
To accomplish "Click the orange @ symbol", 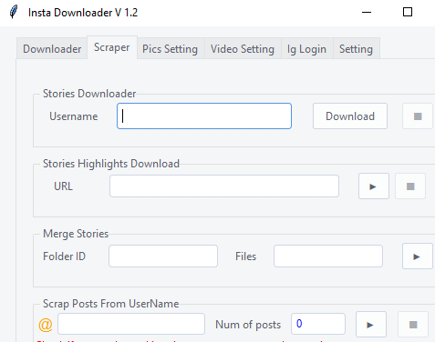I will tap(46, 325).
